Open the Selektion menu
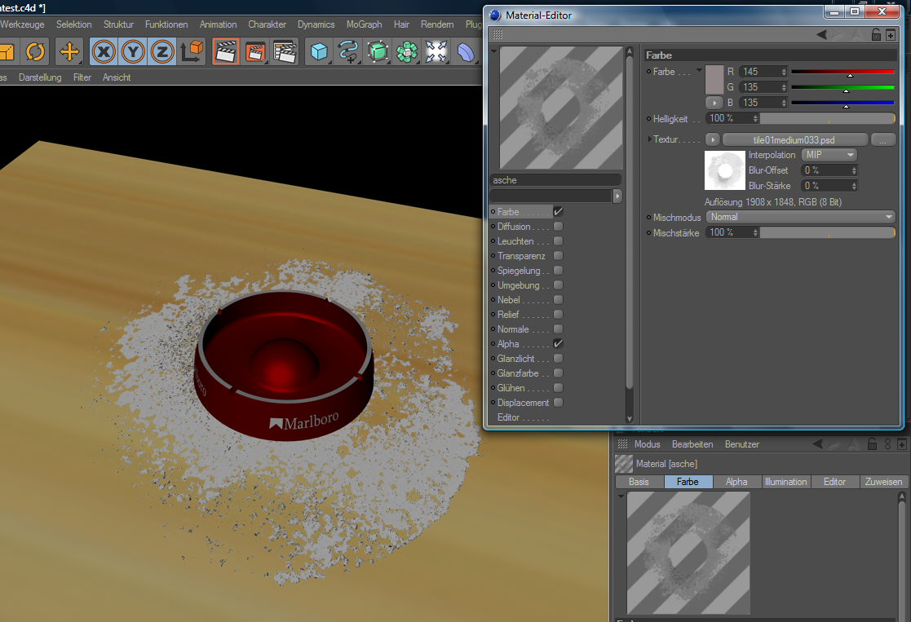This screenshot has height=622, width=911. tap(73, 24)
